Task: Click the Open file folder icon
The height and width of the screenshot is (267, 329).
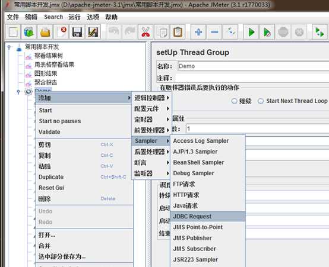Action: point(45,32)
